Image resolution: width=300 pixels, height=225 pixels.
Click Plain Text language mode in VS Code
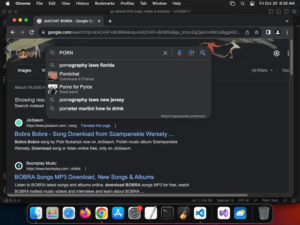[270, 200]
